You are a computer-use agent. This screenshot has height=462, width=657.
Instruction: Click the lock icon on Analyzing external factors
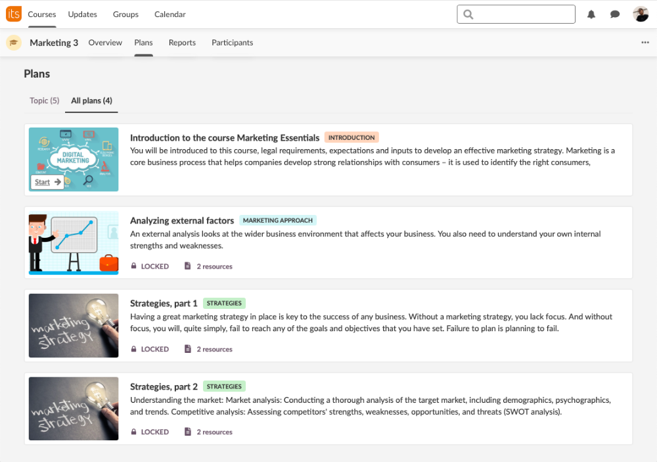(134, 266)
